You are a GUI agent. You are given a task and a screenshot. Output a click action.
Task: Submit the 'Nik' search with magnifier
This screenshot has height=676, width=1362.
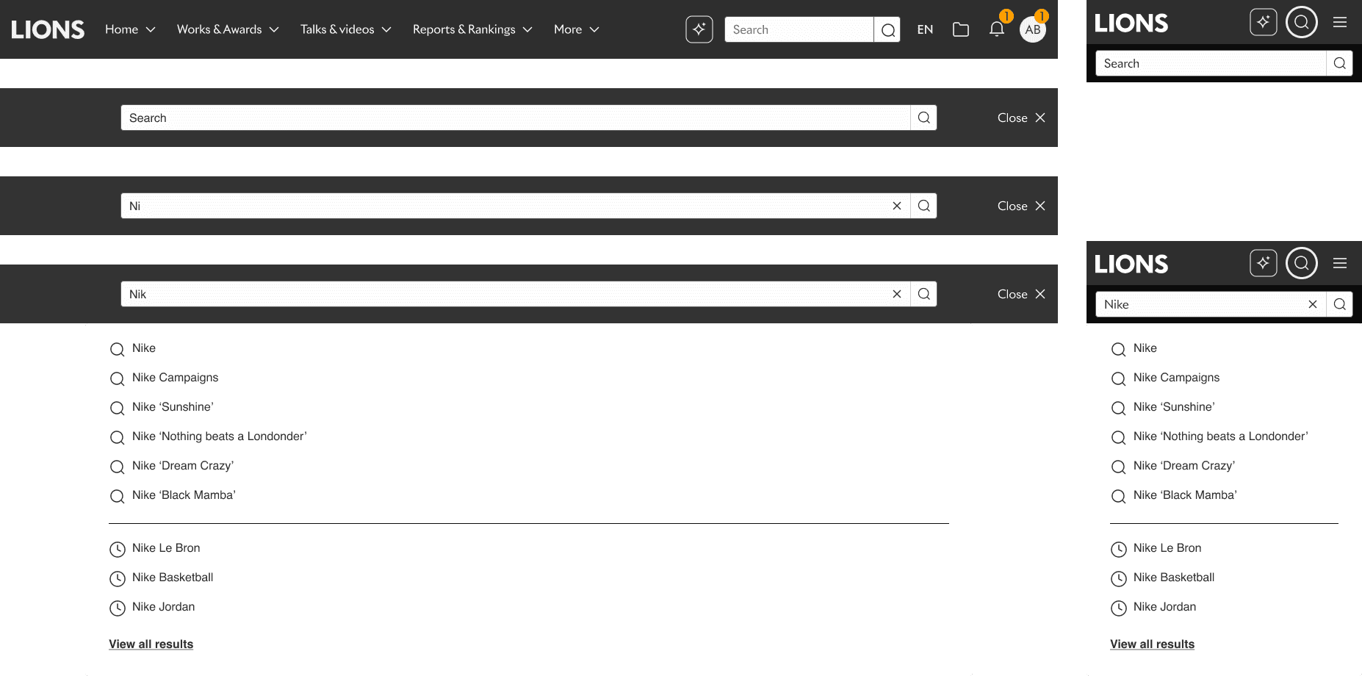tap(923, 294)
